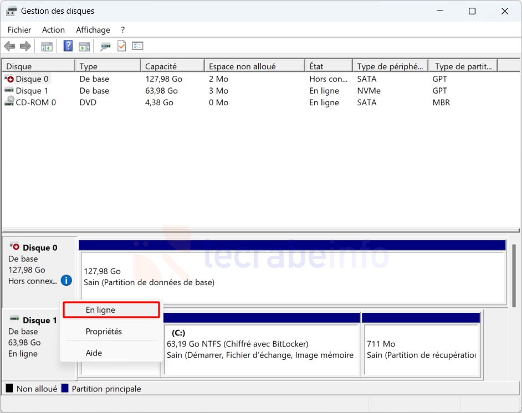Select the Disque 1 row in the list

pyautogui.click(x=32, y=91)
